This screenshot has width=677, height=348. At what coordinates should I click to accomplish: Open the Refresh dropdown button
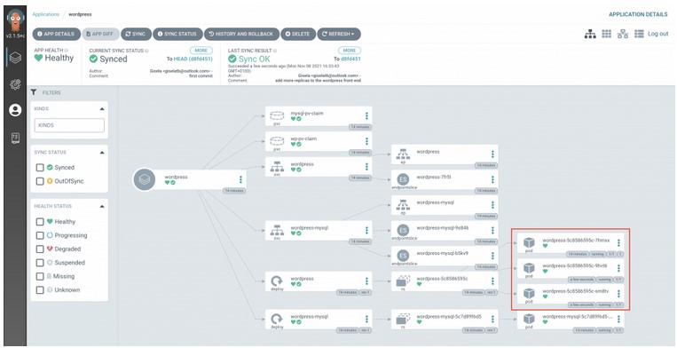click(339, 34)
